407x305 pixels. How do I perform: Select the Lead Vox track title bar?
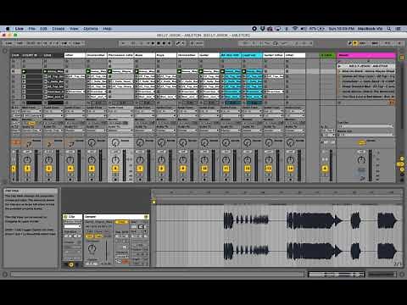tap(252, 55)
